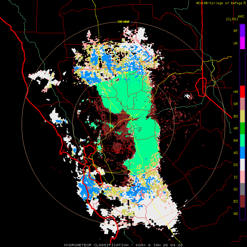Click the ND legend label
Screen dimensions: 247x247
[x=235, y=214]
